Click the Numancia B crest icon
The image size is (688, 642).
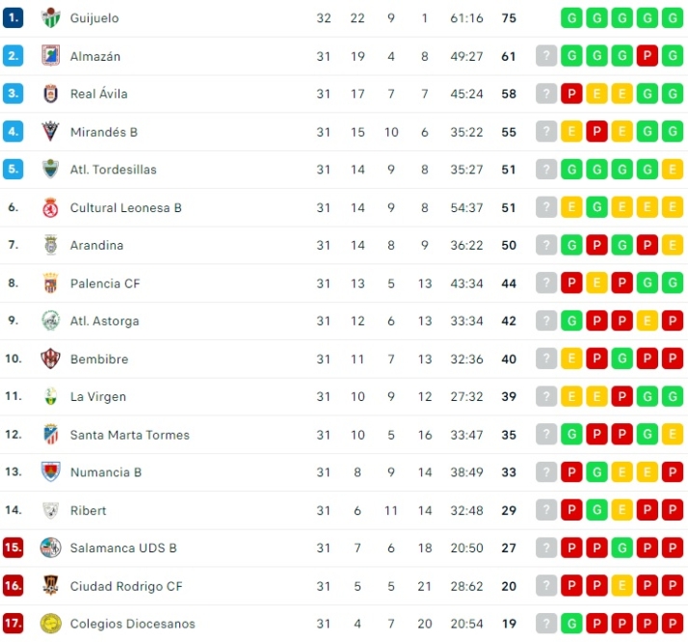click(50, 472)
